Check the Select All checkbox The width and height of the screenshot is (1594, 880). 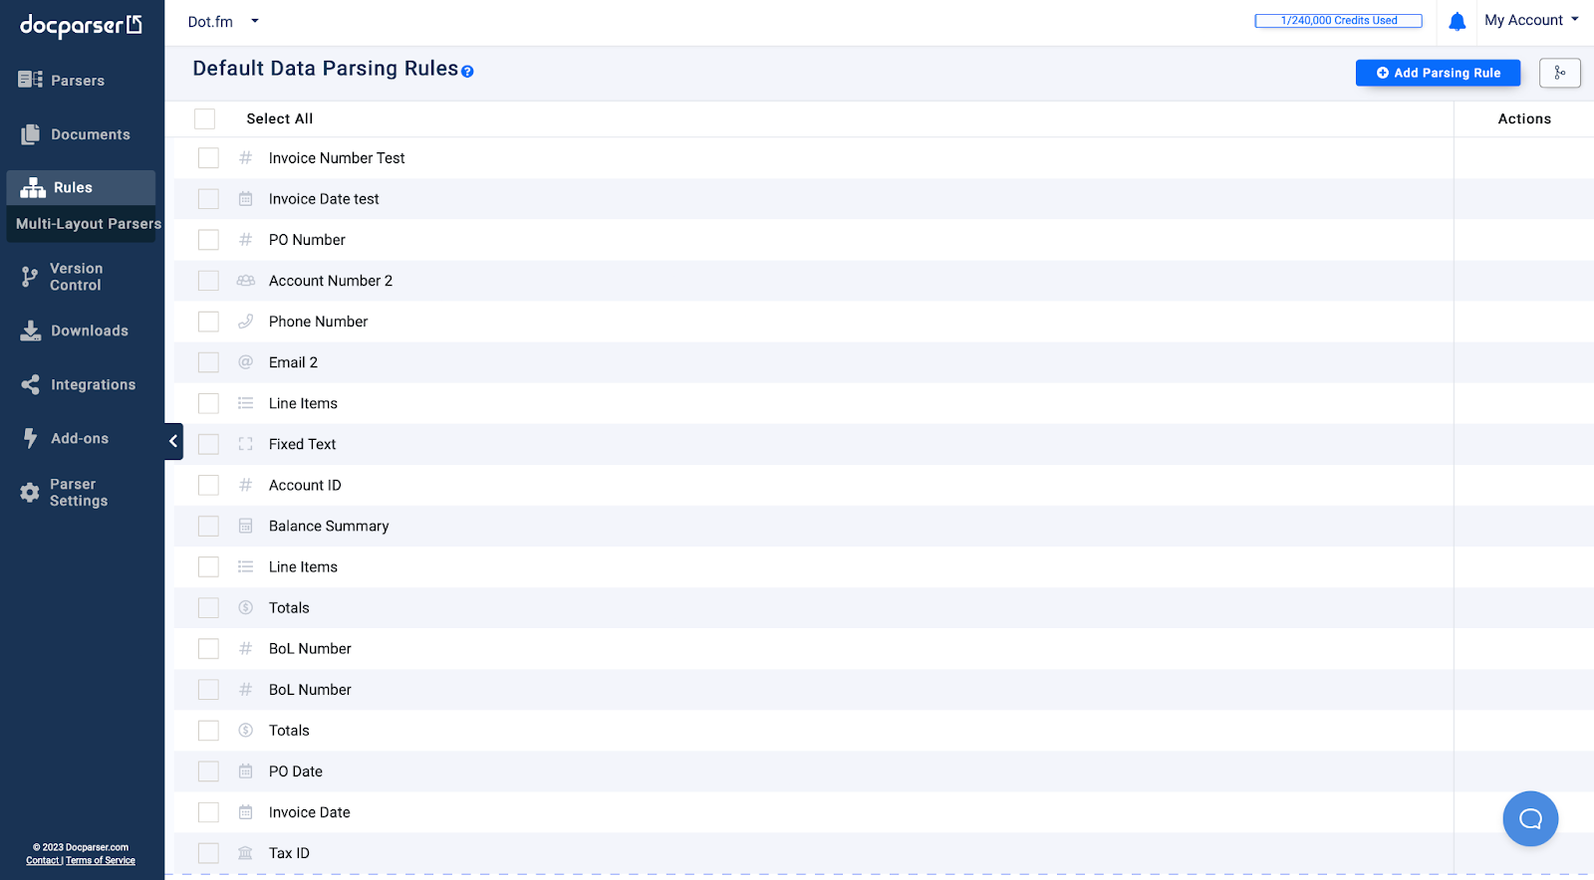[x=205, y=118]
